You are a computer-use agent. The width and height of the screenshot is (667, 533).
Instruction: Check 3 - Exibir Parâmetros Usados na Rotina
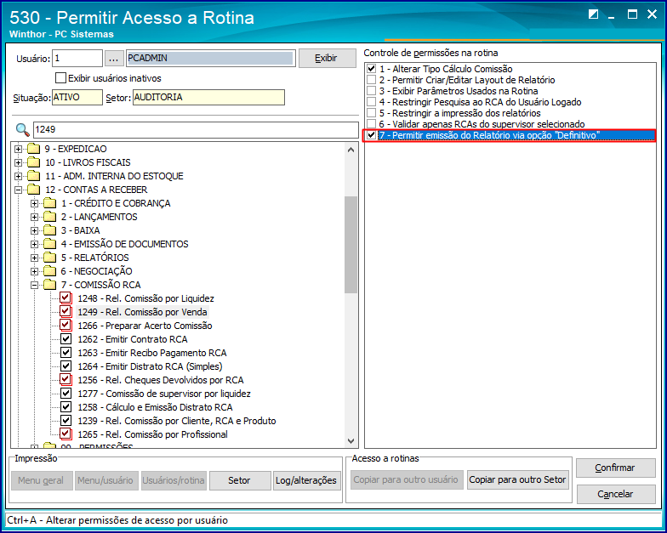(372, 90)
